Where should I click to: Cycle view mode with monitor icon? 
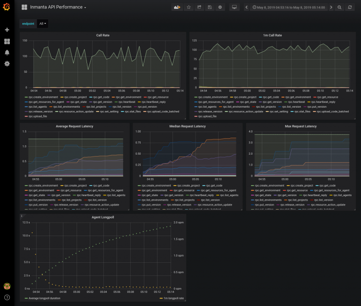[x=234, y=7]
